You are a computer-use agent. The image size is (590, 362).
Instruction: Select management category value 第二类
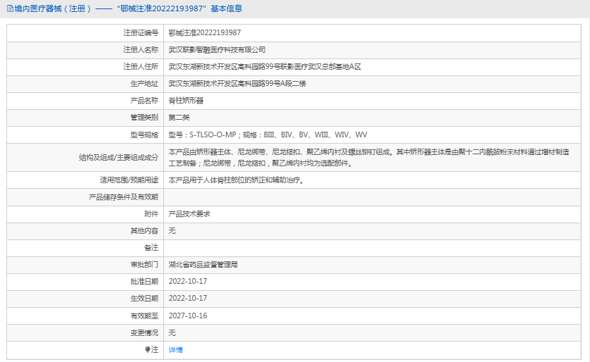tap(179, 118)
